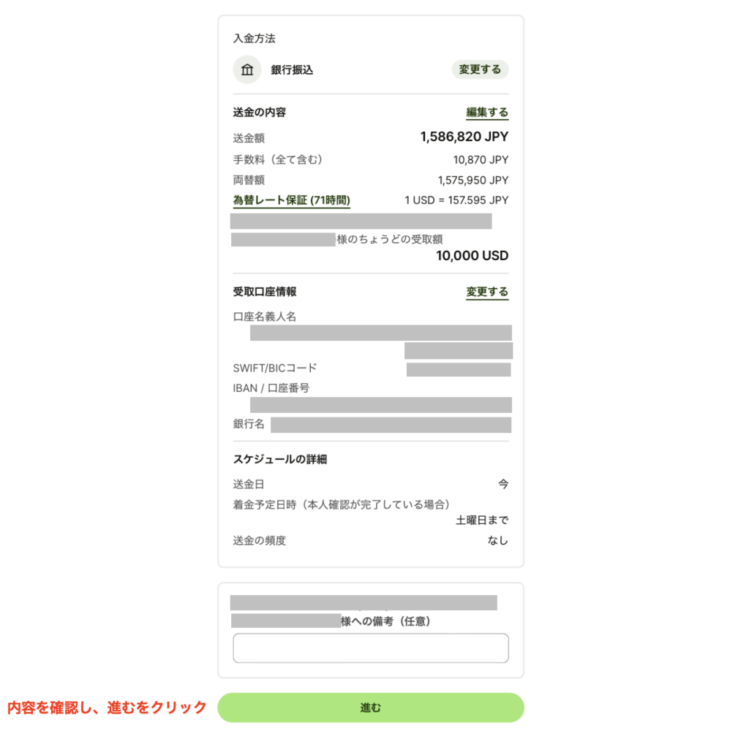The height and width of the screenshot is (731, 749).
Task: Click the SWIFT/BICコード label
Action: tap(275, 368)
